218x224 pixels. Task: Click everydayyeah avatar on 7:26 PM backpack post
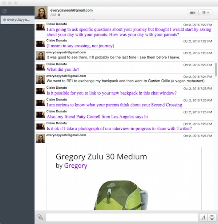pyautogui.click(x=40, y=138)
